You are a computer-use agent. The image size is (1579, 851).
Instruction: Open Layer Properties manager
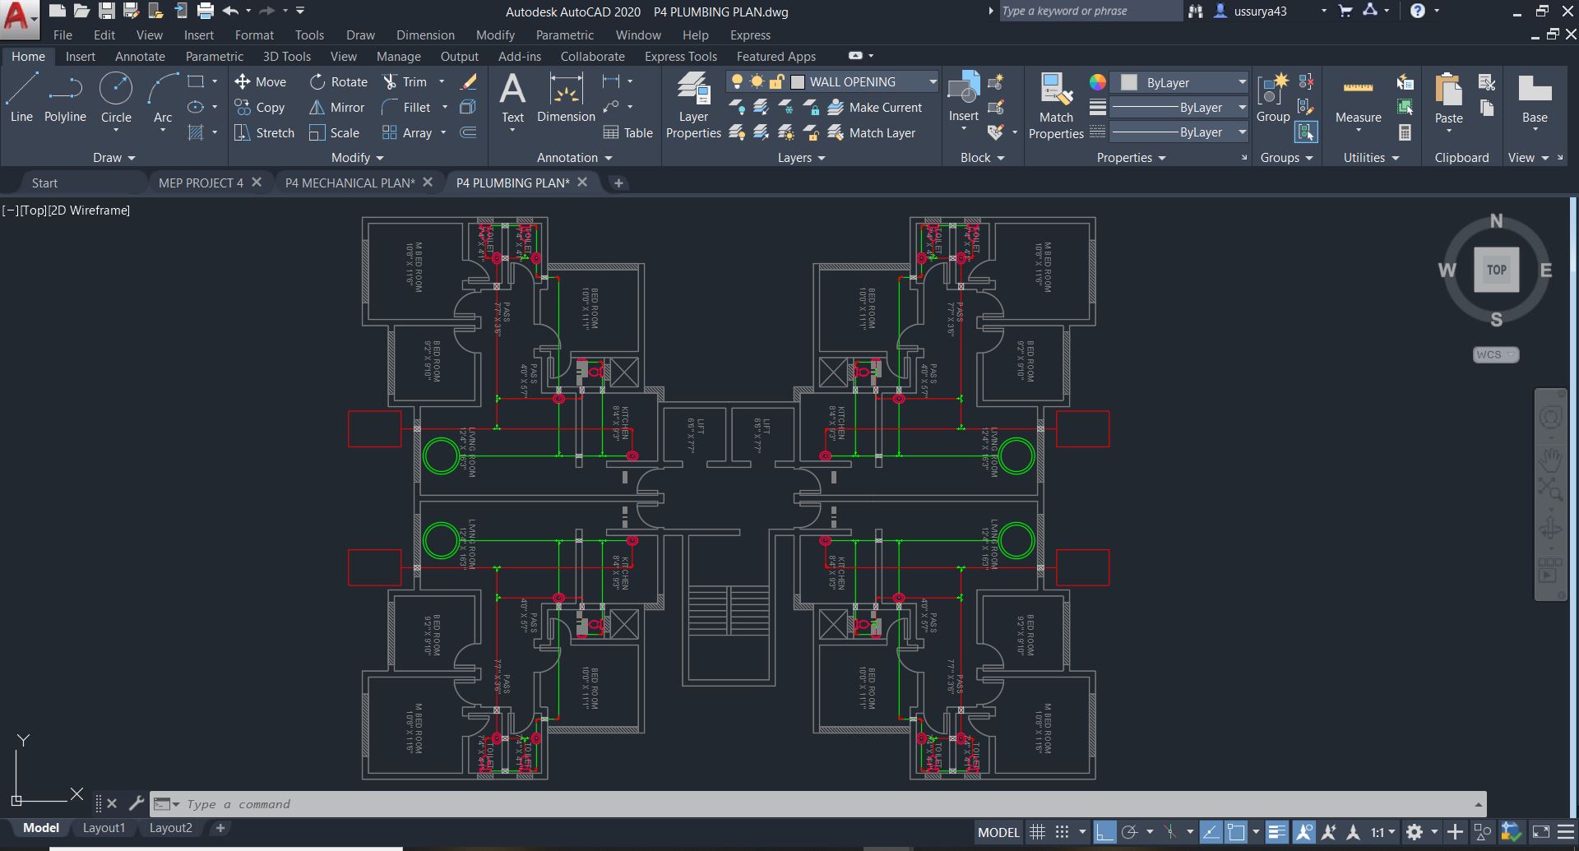coord(693,105)
